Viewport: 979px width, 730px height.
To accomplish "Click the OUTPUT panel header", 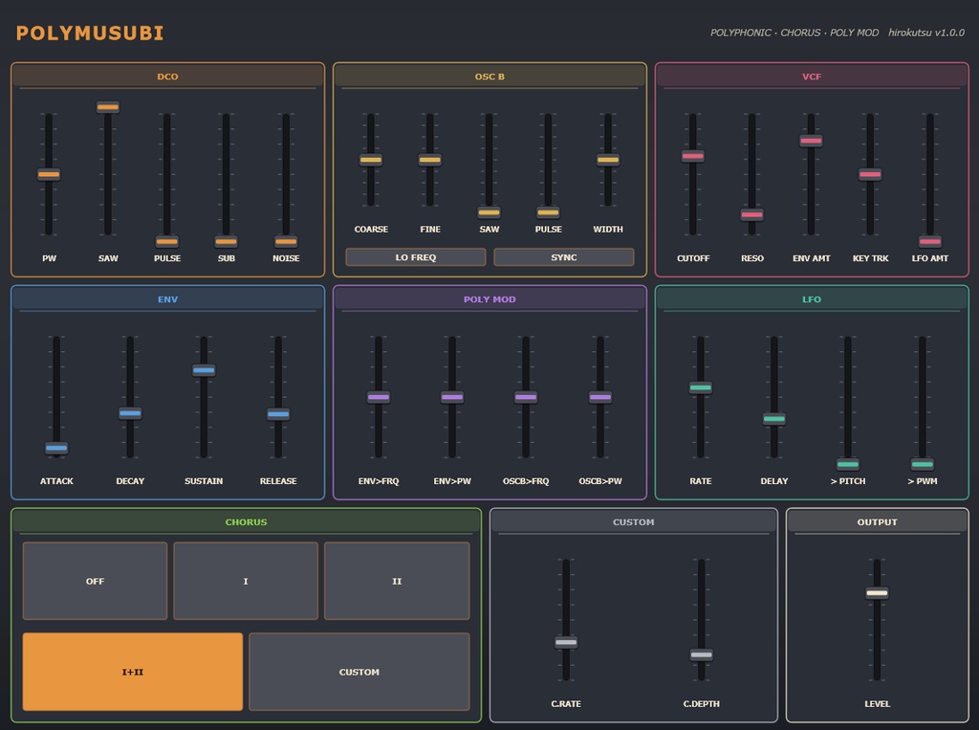I will click(878, 521).
